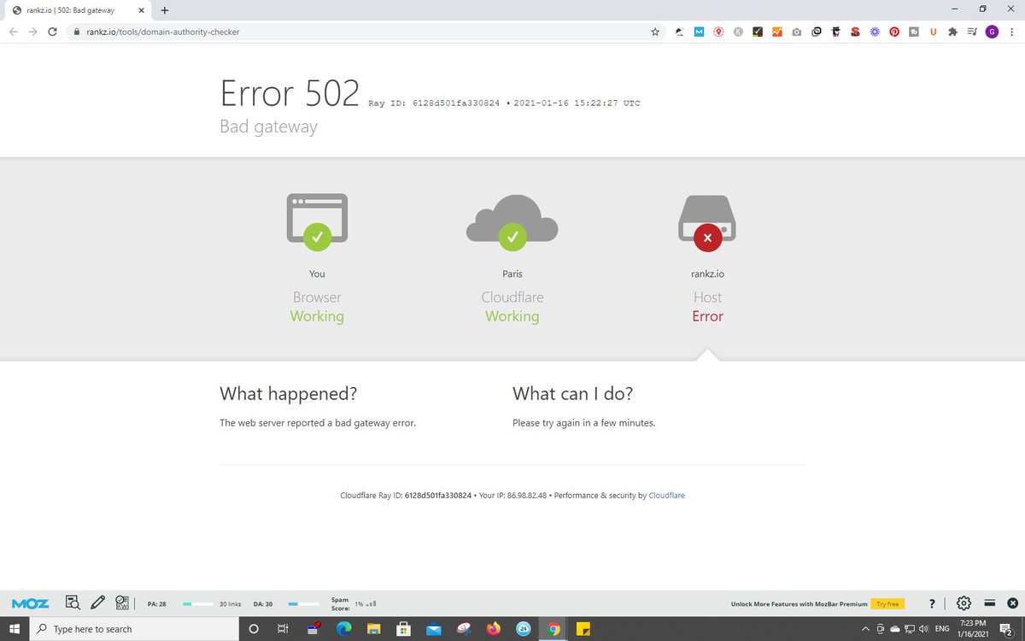Open the Chrome extensions puzzle menu
The width and height of the screenshot is (1025, 641).
point(953,32)
